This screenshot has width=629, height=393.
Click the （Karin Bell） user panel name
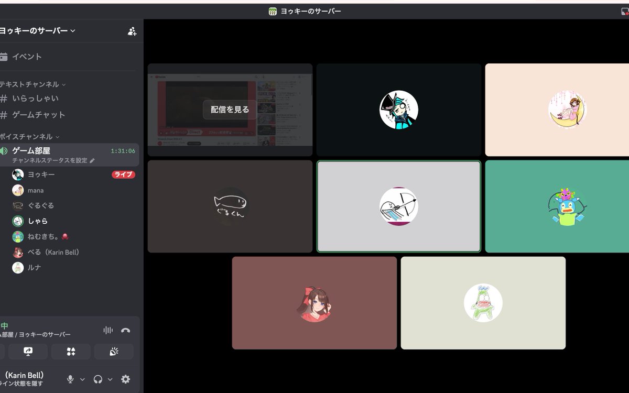24,375
